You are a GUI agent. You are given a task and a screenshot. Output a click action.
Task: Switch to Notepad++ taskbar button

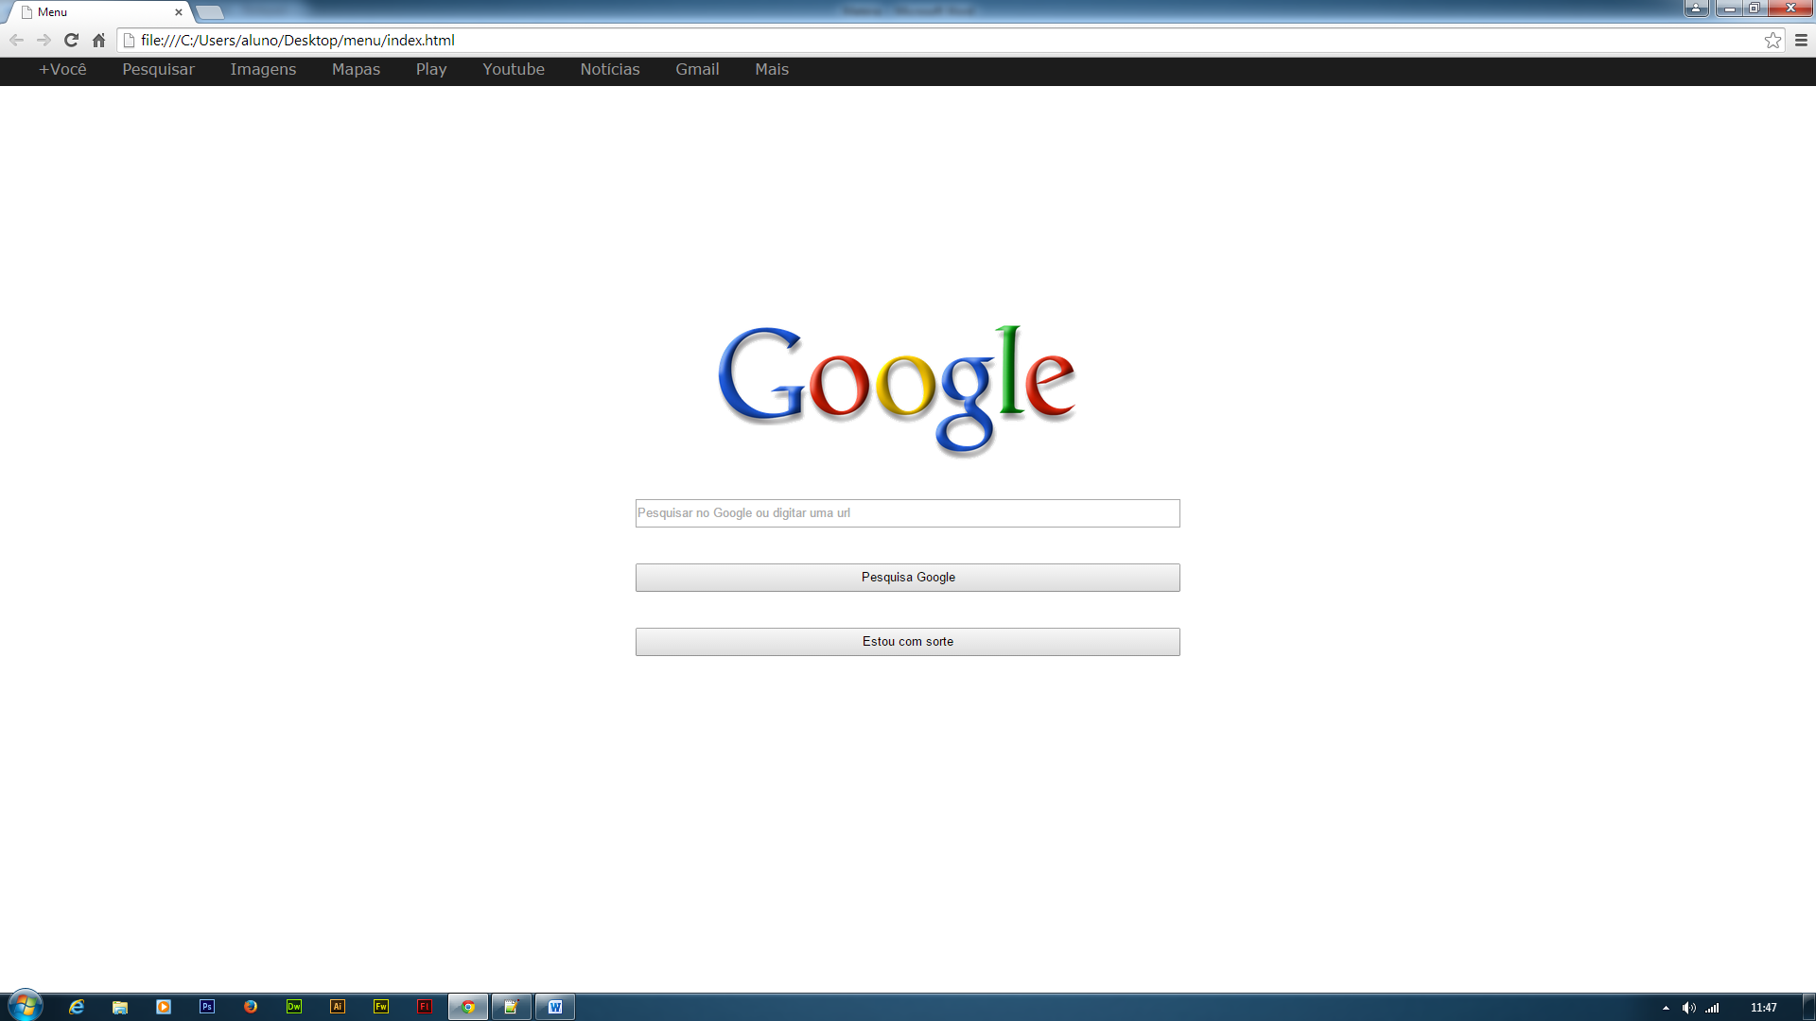pos(512,1007)
